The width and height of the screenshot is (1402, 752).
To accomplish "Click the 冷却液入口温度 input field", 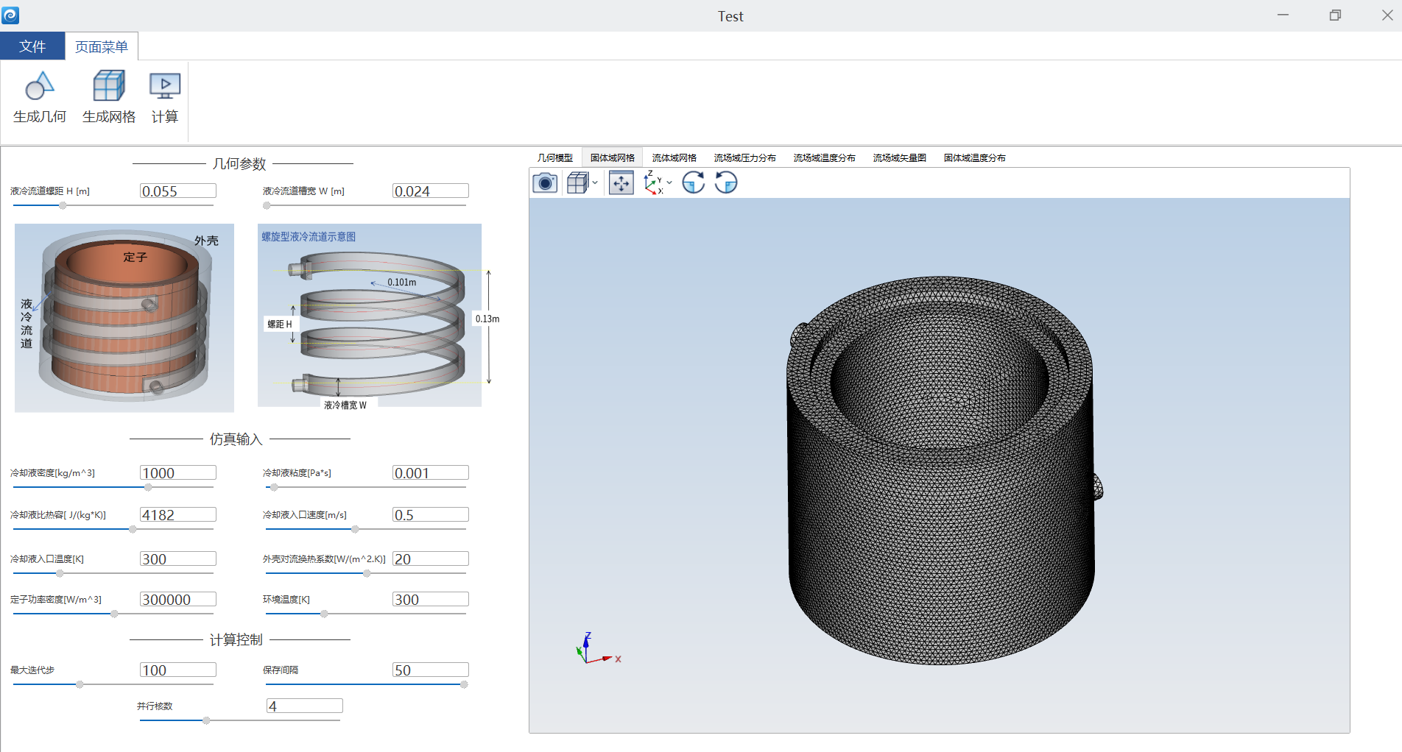I will pyautogui.click(x=178, y=559).
